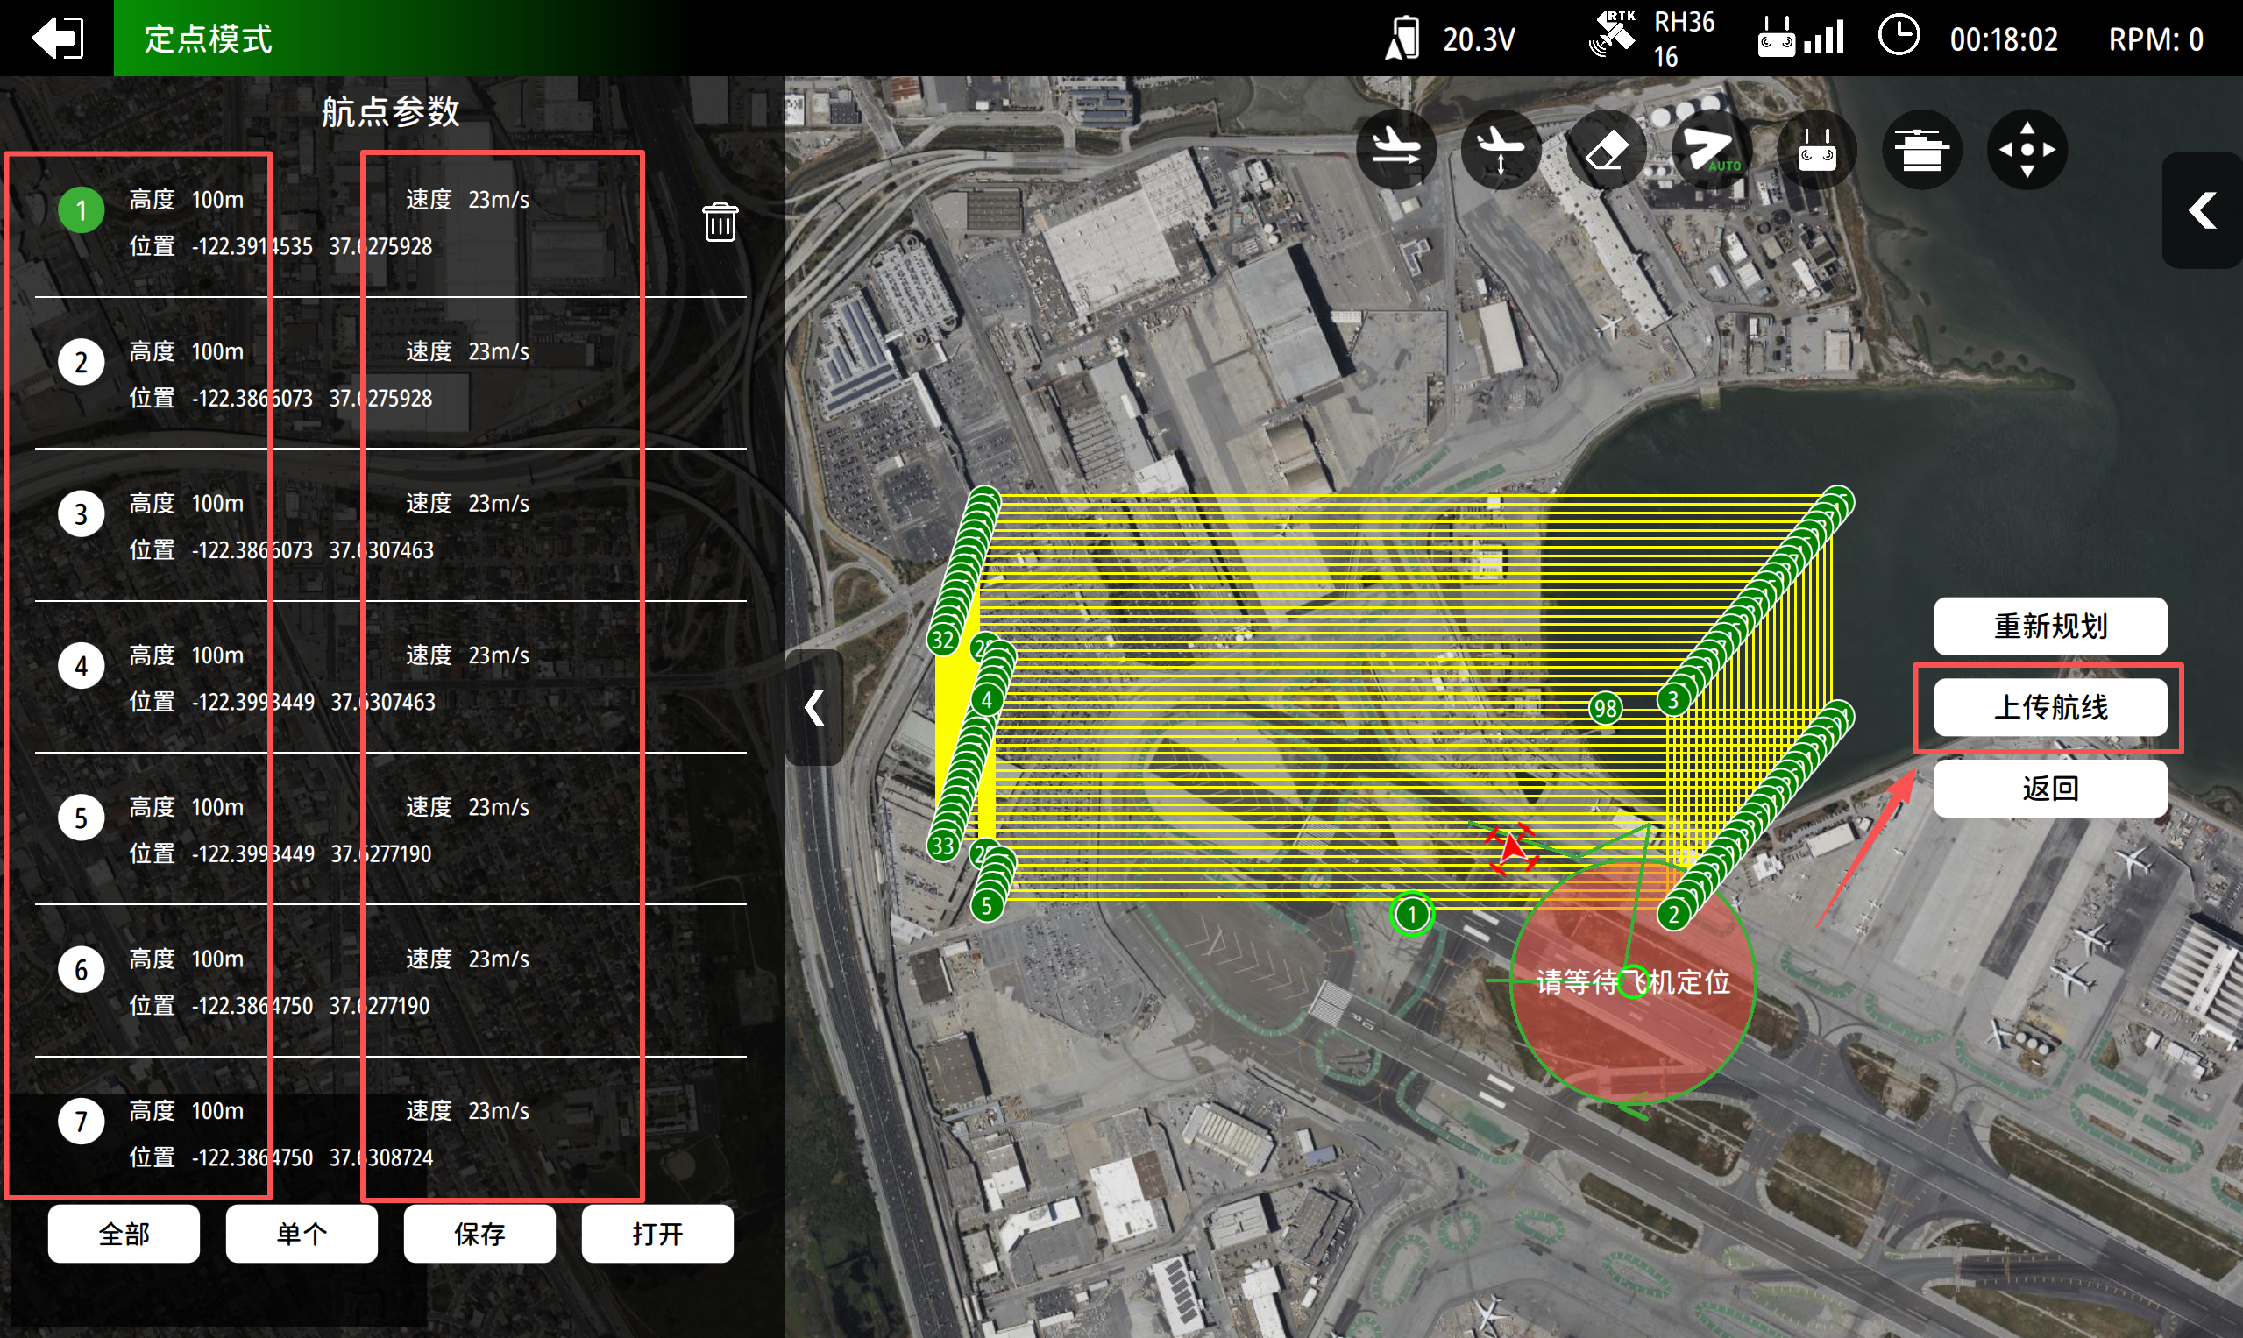Choose the 全部 (all) option
The width and height of the screenshot is (2243, 1338).
pos(124,1234)
